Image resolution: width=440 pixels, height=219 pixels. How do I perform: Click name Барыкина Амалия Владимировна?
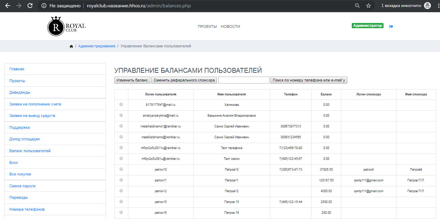(232, 116)
